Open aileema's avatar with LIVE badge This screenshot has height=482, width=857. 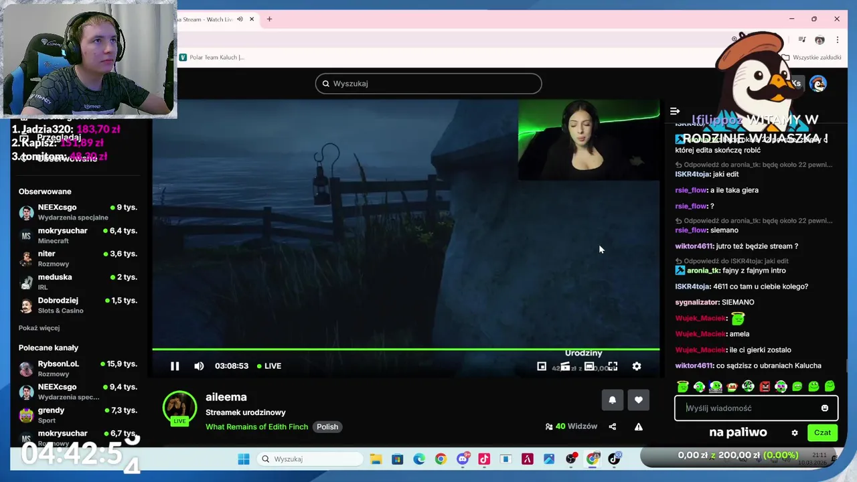point(179,408)
